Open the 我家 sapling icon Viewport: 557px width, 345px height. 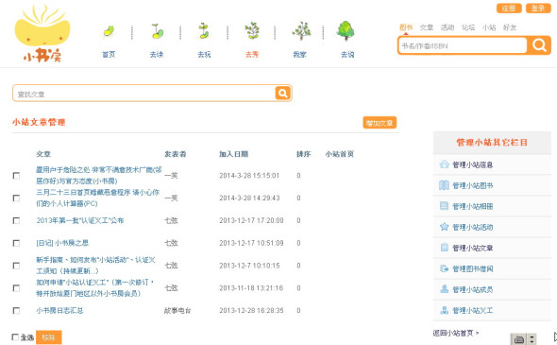301,30
